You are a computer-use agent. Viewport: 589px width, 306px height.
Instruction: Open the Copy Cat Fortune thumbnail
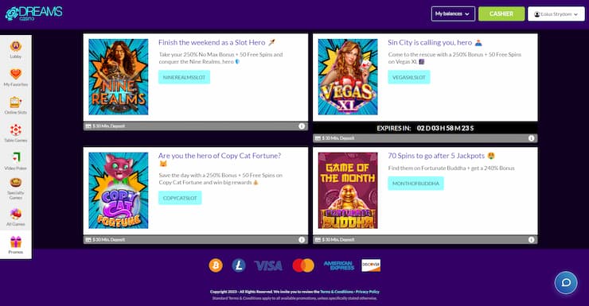[x=119, y=191]
